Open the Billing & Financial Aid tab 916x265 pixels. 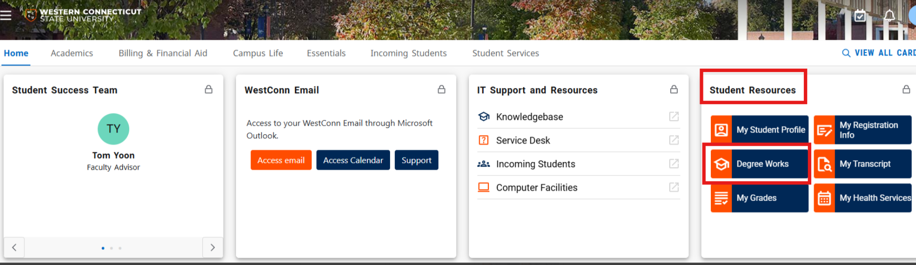[x=163, y=53]
